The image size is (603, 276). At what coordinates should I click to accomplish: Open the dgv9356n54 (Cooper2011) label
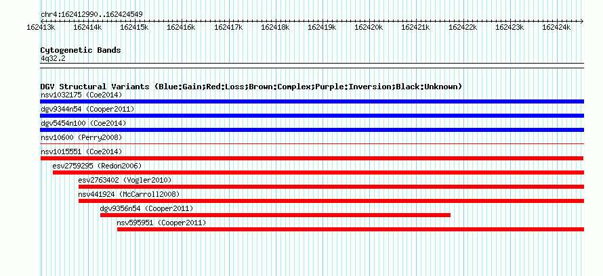tap(146, 208)
